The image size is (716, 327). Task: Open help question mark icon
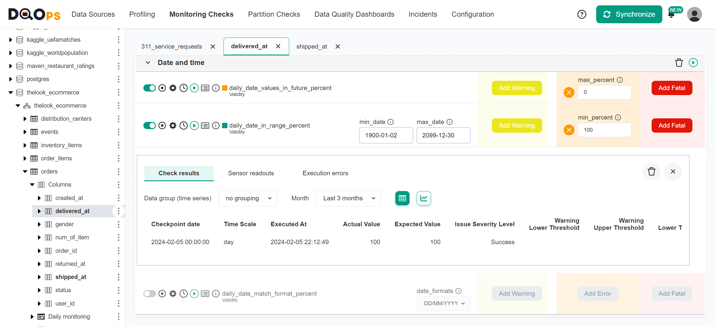(582, 14)
